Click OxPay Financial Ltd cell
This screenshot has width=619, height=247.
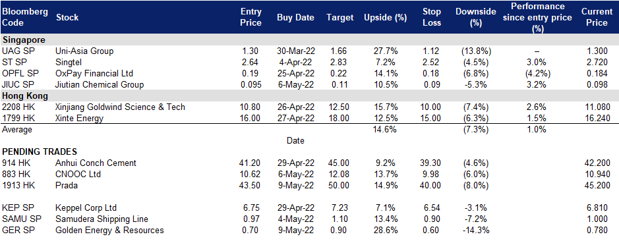94,73
